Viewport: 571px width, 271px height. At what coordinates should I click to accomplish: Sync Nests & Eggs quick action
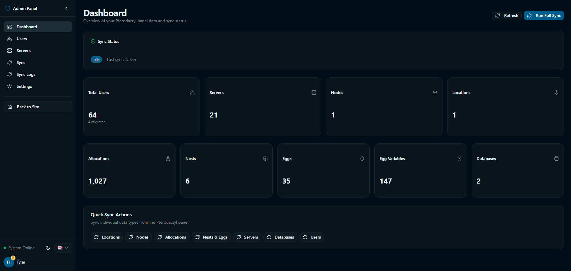point(211,237)
